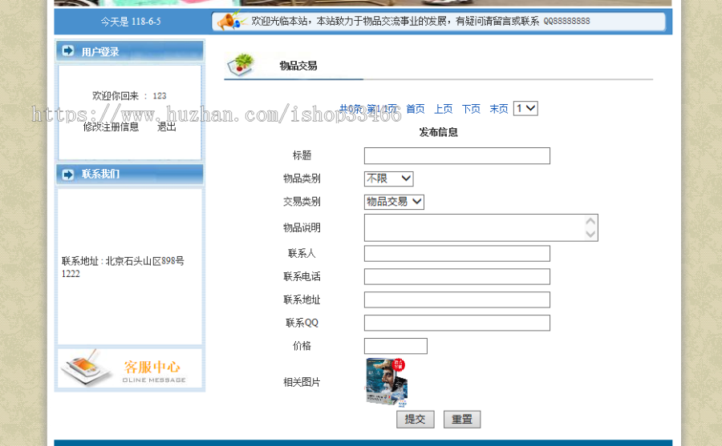Image resolution: width=722 pixels, height=446 pixels.
Task: Click the megaphone announcement icon
Action: 231,21
